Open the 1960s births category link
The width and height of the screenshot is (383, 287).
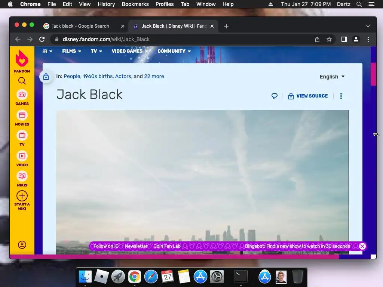click(98, 76)
